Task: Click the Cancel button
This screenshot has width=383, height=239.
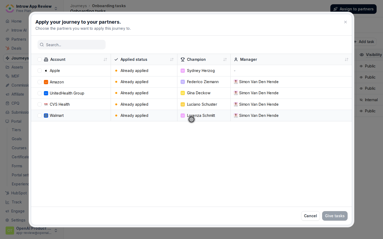Action: (310, 216)
